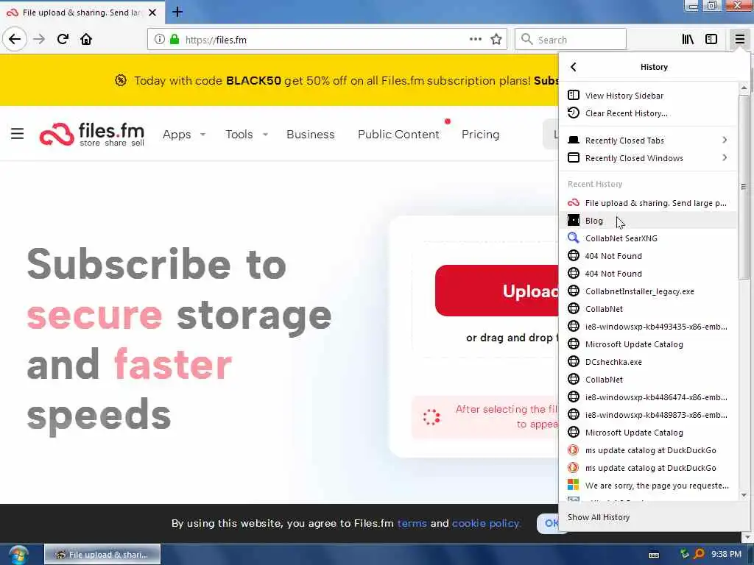Screen dimensions: 754x565
Task: Toggle sidebars toolbar icon
Action: click(711, 40)
